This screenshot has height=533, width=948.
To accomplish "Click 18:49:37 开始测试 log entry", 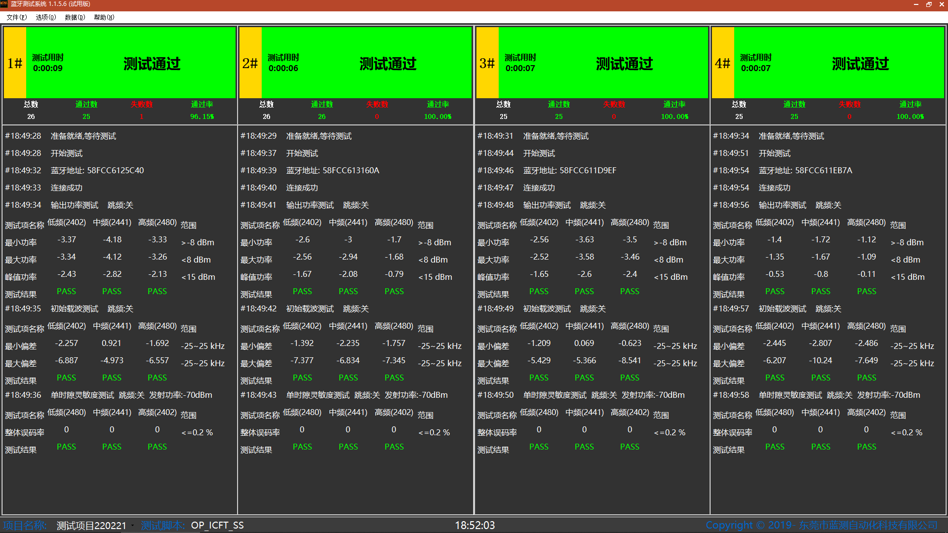I will click(x=279, y=153).
